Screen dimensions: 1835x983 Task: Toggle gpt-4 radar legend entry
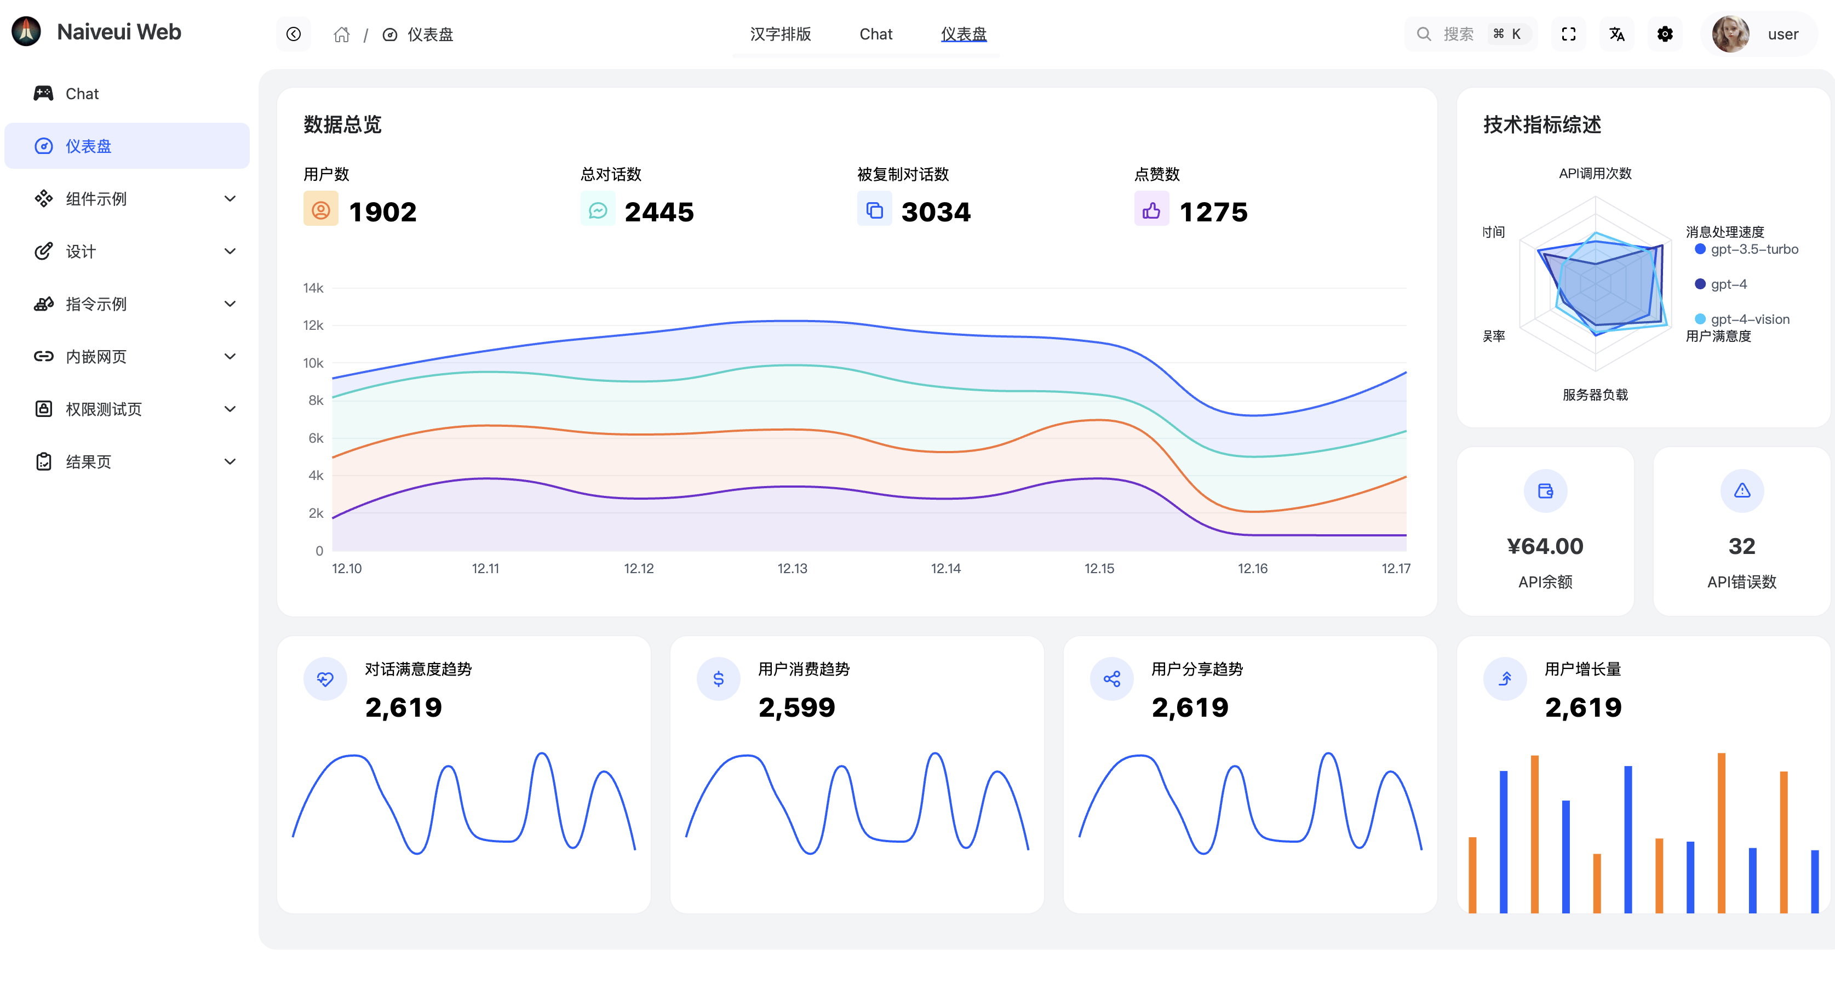[x=1721, y=284]
